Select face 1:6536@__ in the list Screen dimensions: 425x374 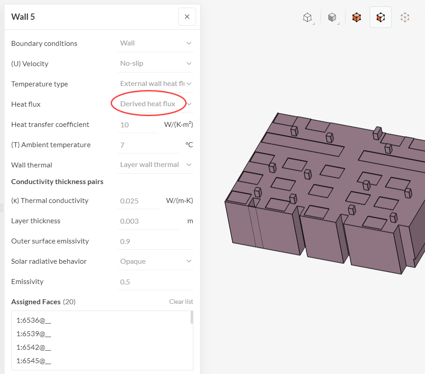click(34, 320)
